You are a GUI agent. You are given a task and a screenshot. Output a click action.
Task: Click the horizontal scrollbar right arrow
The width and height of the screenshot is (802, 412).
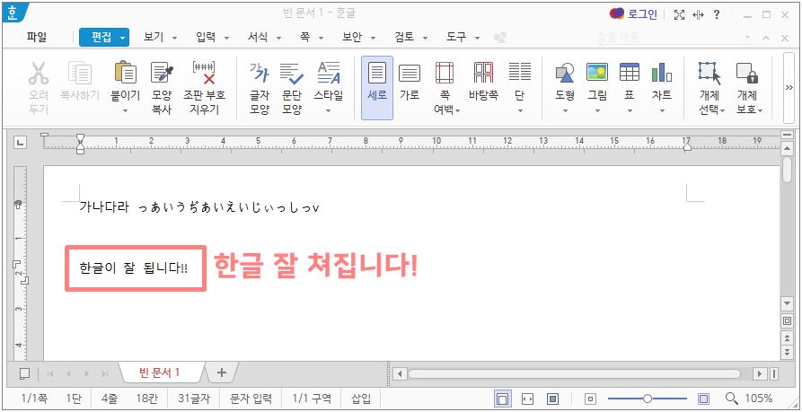[x=762, y=373]
